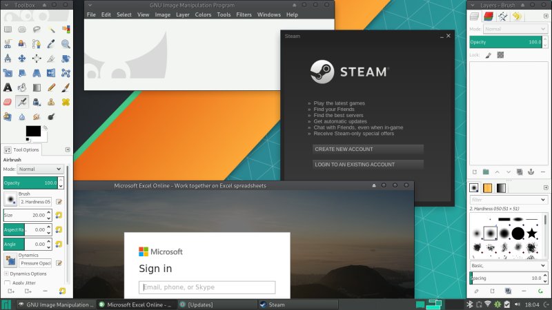The image size is (552, 310).
Task: Select the Dodge/Burn tool
Action: [51, 116]
